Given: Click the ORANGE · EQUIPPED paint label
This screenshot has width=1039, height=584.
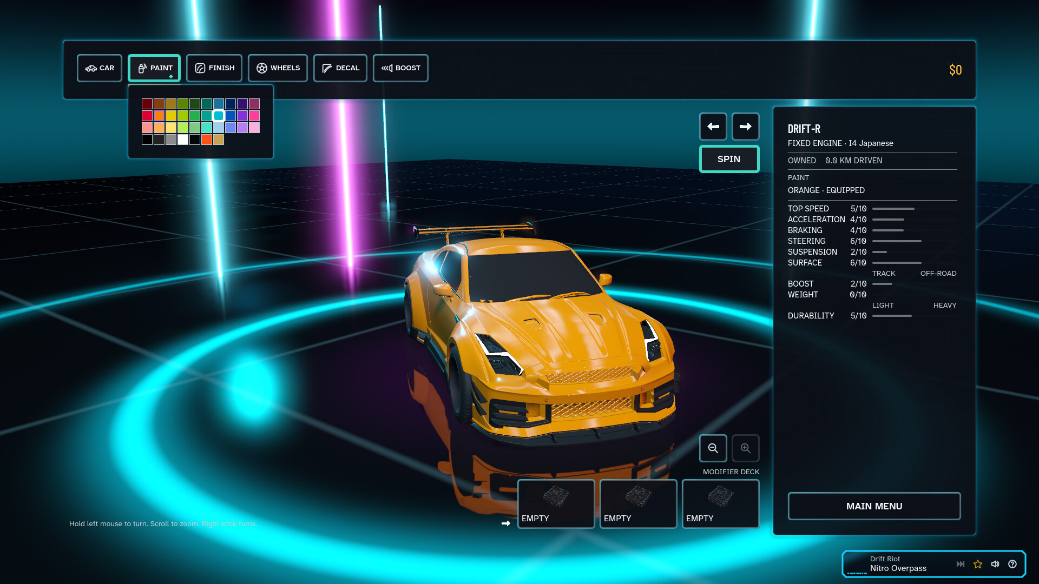Looking at the screenshot, I should 826,190.
